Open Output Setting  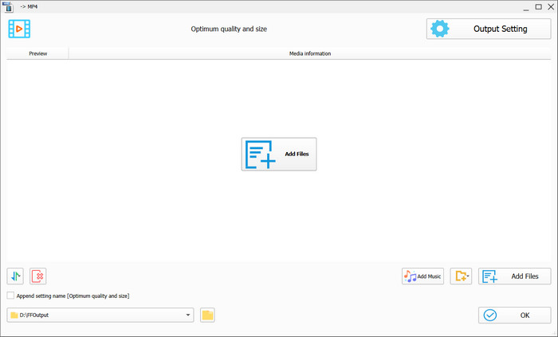point(489,29)
